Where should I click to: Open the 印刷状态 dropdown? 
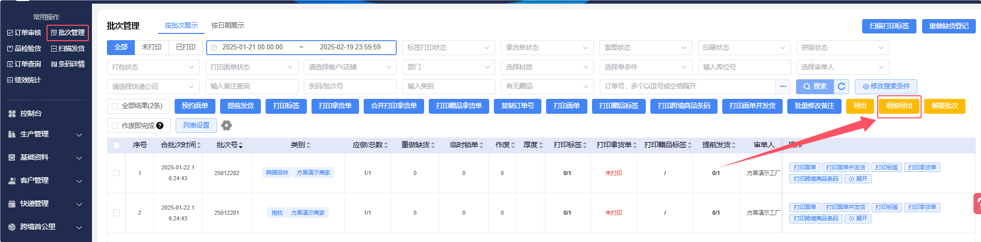point(744,47)
